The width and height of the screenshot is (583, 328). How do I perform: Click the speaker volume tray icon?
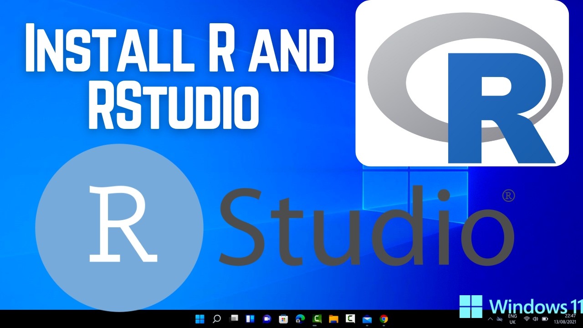[x=535, y=319]
